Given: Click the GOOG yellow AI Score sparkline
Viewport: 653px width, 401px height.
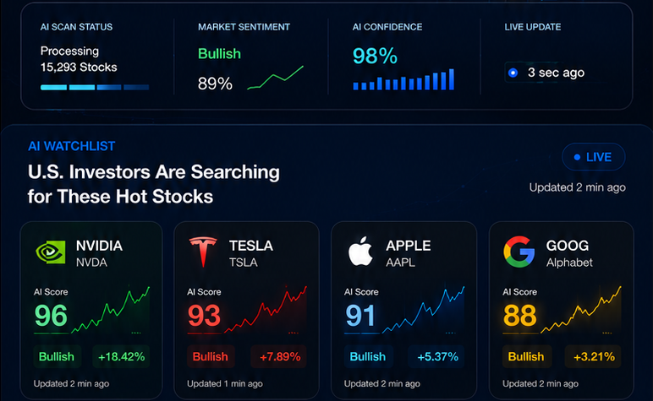Looking at the screenshot, I should coord(581,310).
